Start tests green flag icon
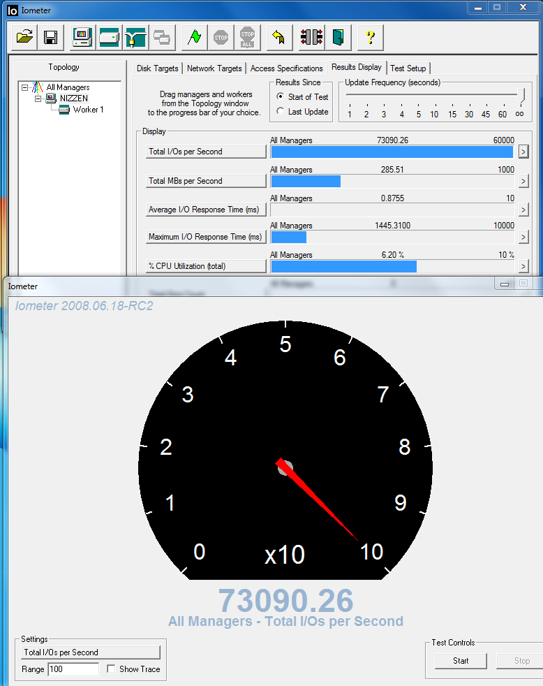 [x=194, y=37]
